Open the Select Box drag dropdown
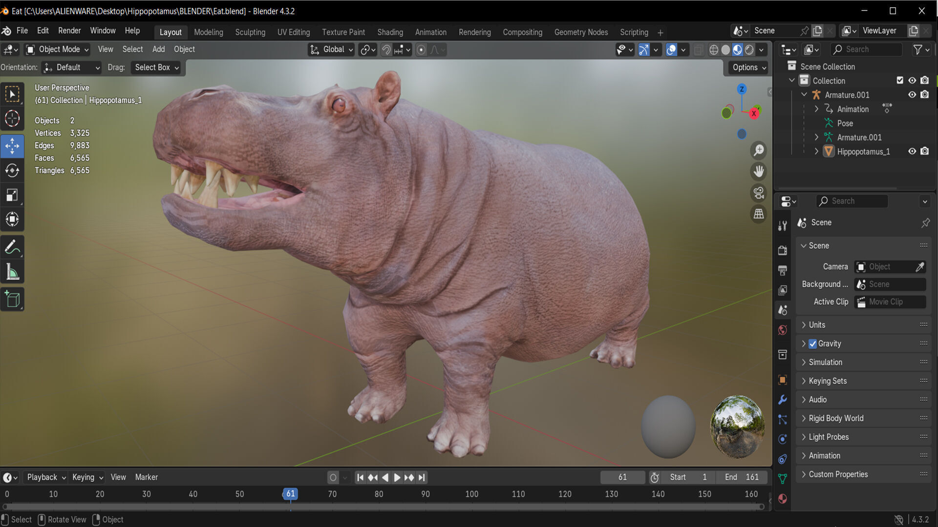 [156, 67]
